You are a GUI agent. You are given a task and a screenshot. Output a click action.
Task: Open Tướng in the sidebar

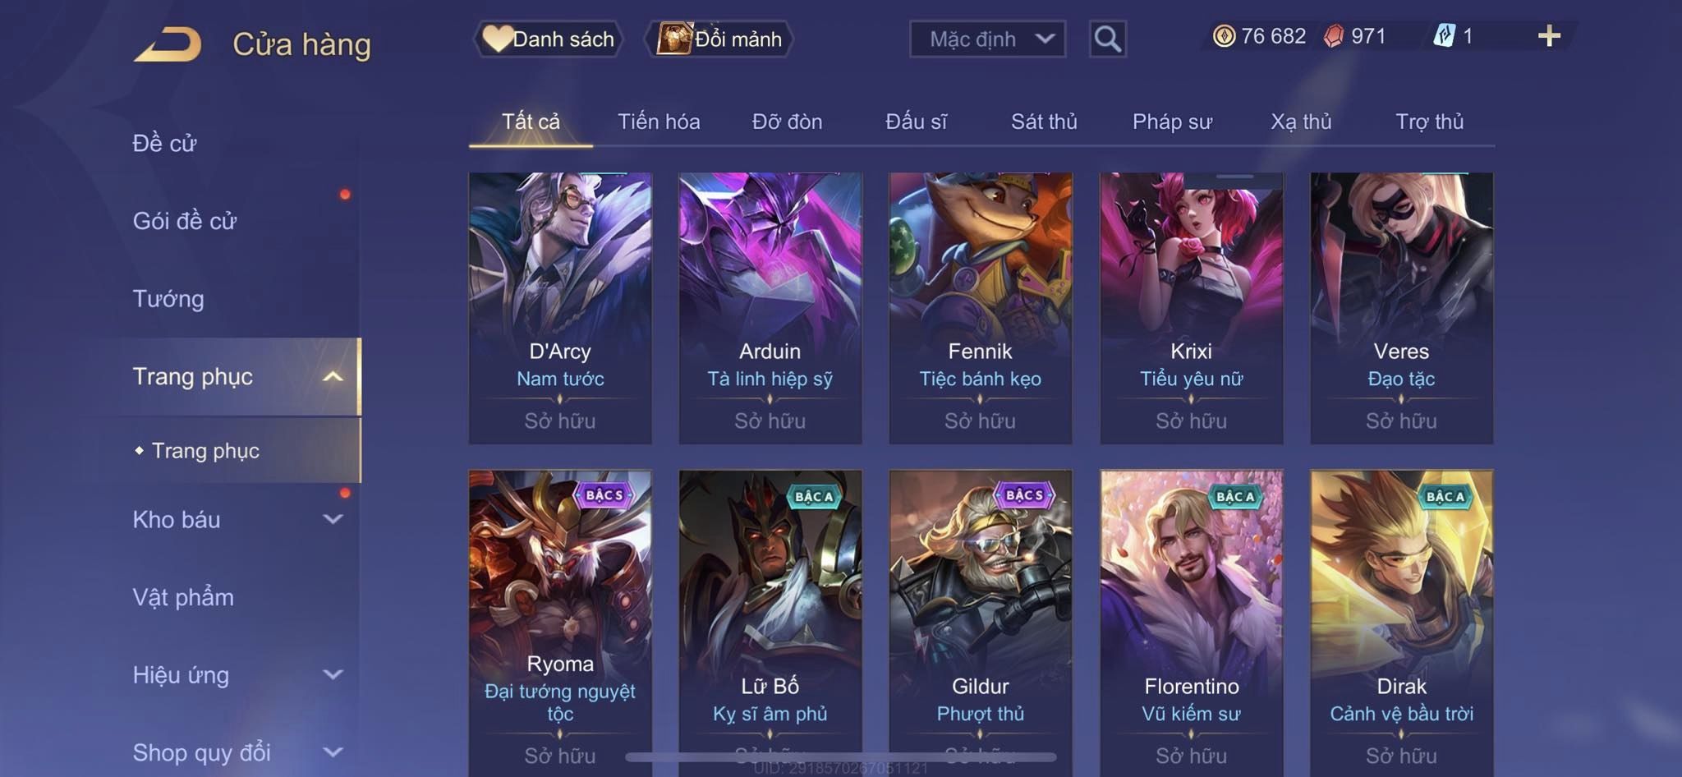click(x=168, y=298)
